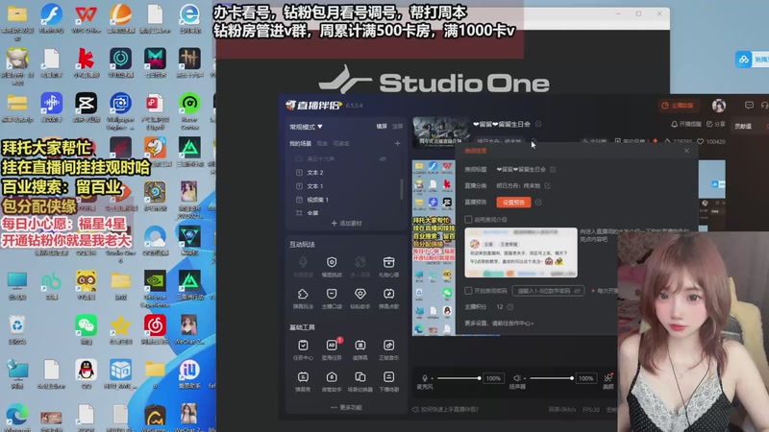Open the 正版音乐 licensed music tool
The image size is (769, 432).
click(388, 349)
